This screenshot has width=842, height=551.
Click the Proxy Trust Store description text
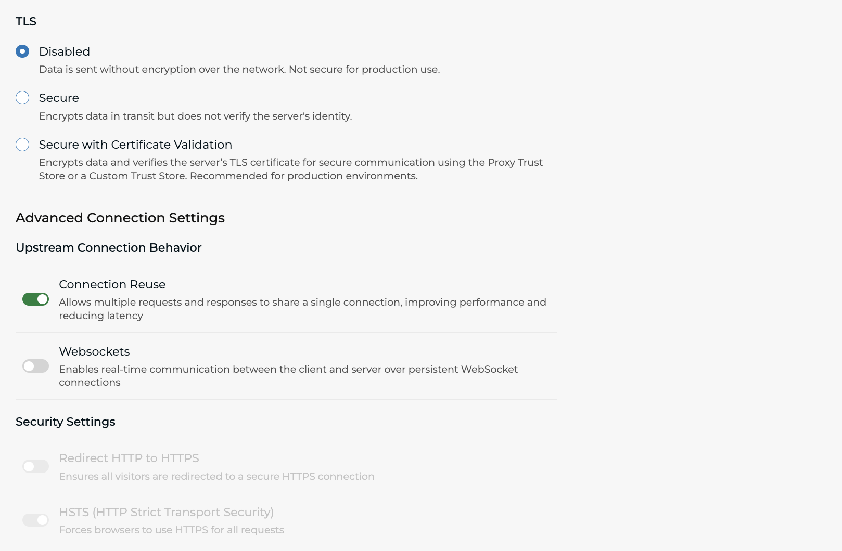click(291, 169)
